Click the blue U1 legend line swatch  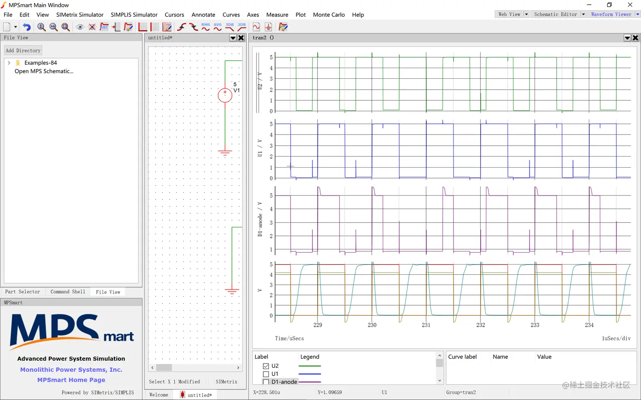click(309, 374)
